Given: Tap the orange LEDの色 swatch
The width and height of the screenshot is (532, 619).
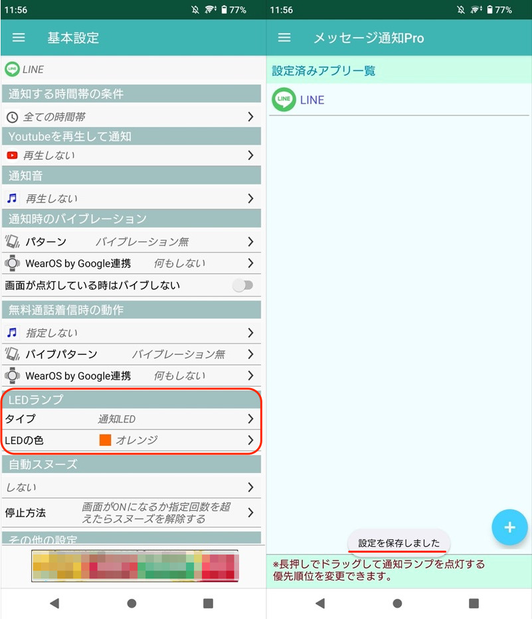Looking at the screenshot, I should [105, 440].
